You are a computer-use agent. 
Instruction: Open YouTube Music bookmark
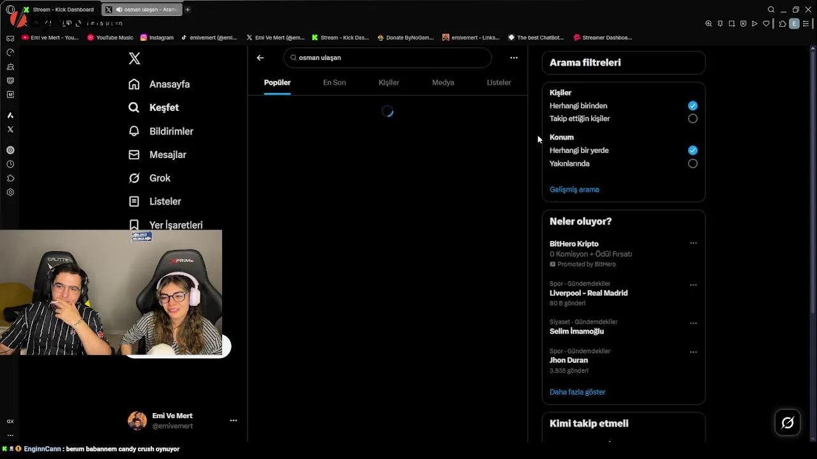[110, 38]
